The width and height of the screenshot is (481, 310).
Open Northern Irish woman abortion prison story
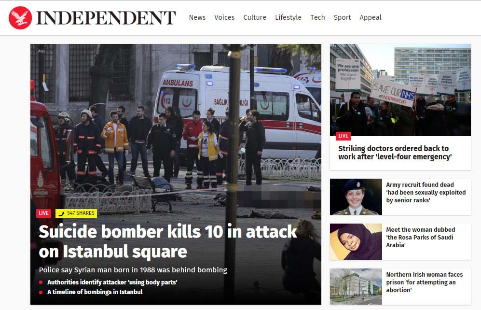click(x=424, y=282)
